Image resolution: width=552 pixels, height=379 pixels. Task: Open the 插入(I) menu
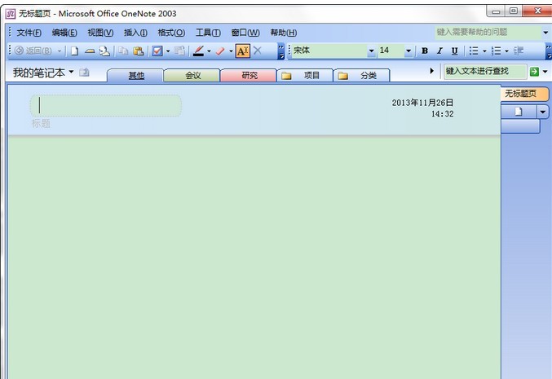135,33
